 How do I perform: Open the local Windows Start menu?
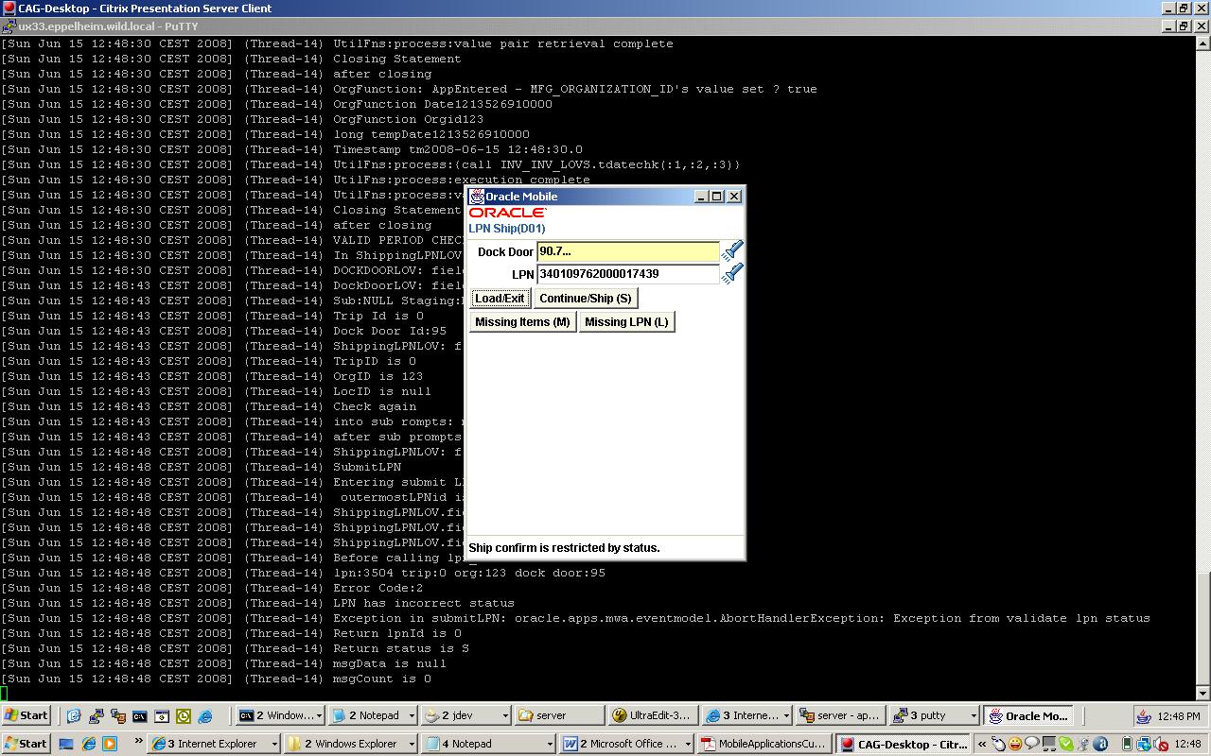tap(26, 744)
